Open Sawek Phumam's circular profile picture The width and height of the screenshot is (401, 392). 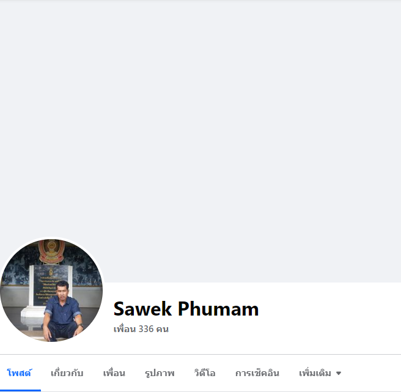(x=51, y=290)
